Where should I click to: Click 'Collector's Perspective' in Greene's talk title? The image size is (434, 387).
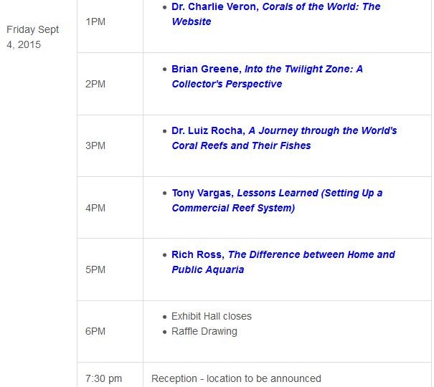click(x=227, y=84)
